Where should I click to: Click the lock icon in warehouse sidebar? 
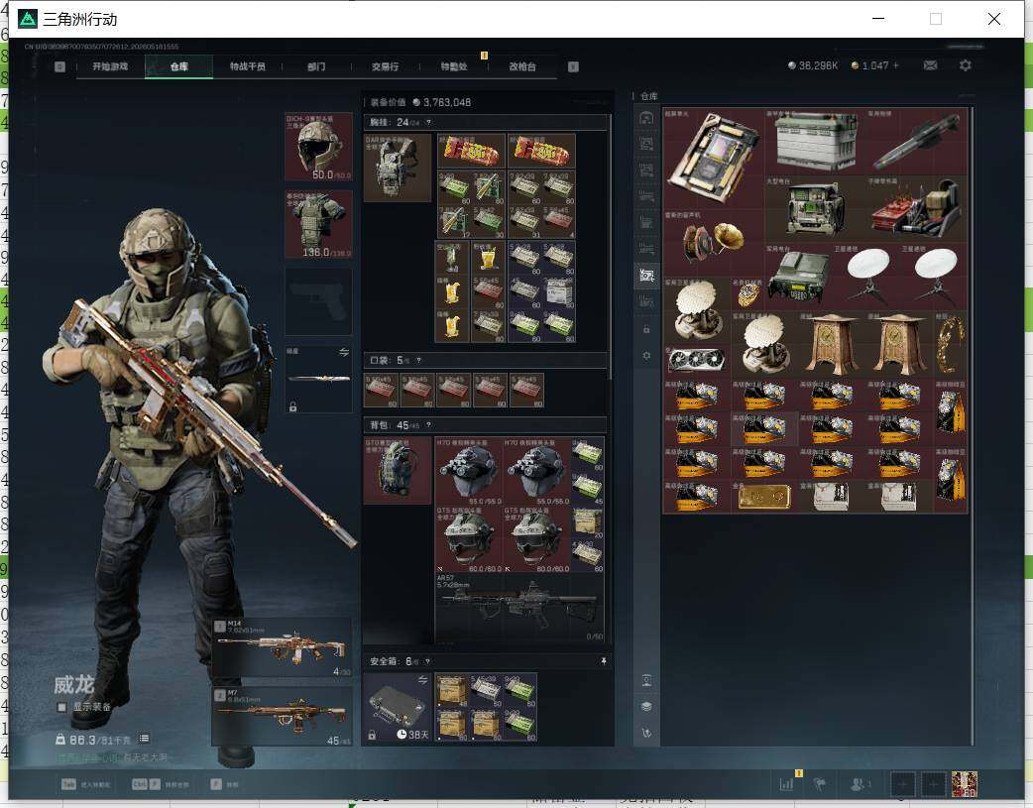[x=646, y=329]
